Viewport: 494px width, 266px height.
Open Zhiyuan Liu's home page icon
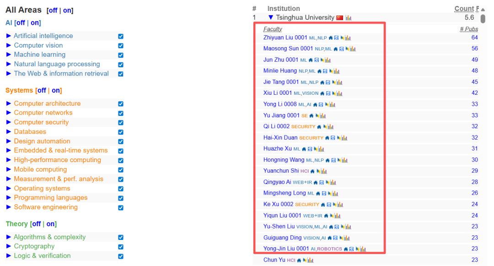click(x=331, y=38)
